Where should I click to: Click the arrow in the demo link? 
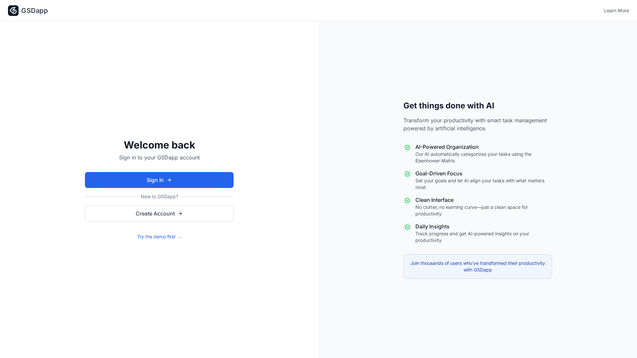coord(179,237)
